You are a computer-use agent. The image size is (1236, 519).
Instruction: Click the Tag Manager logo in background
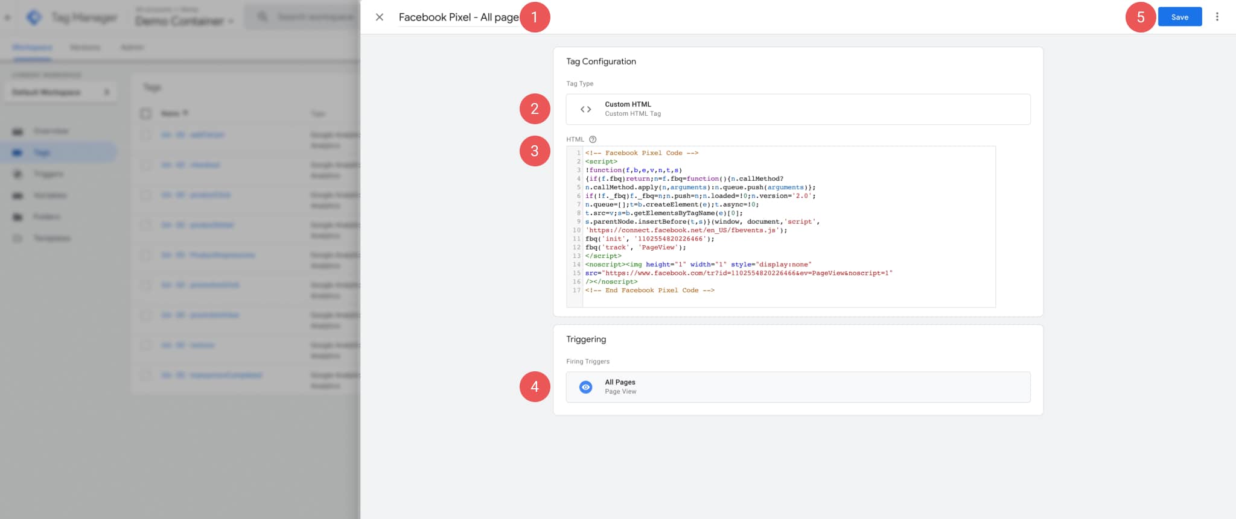[34, 17]
